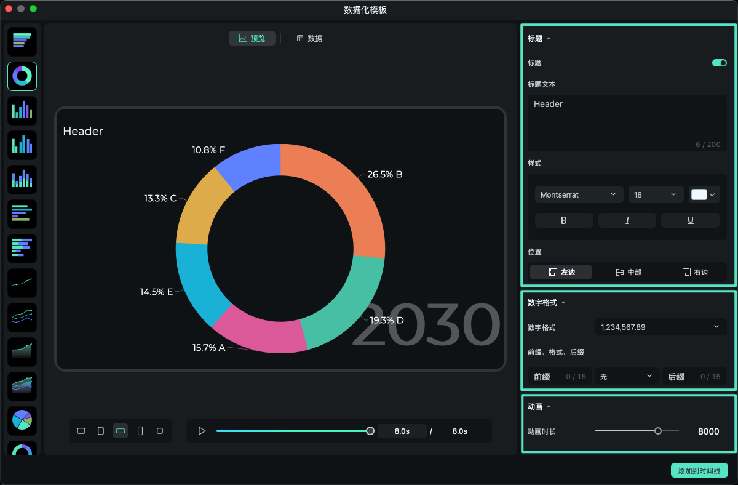
Task: Set title position to 右边
Action: (x=695, y=272)
